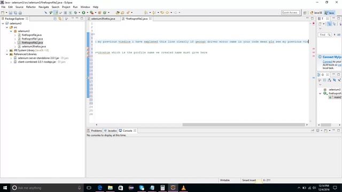Screen dimensions: 342x192
Task: Open the File menu
Action: coord(3,7)
